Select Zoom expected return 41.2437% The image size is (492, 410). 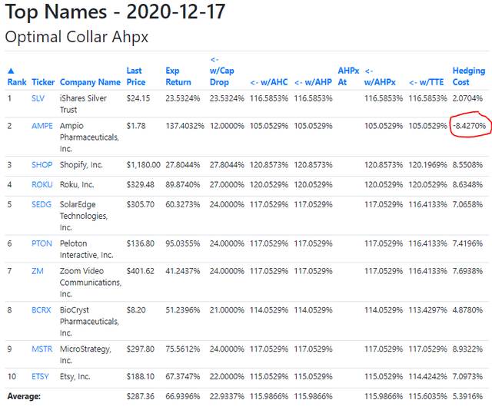(x=183, y=271)
